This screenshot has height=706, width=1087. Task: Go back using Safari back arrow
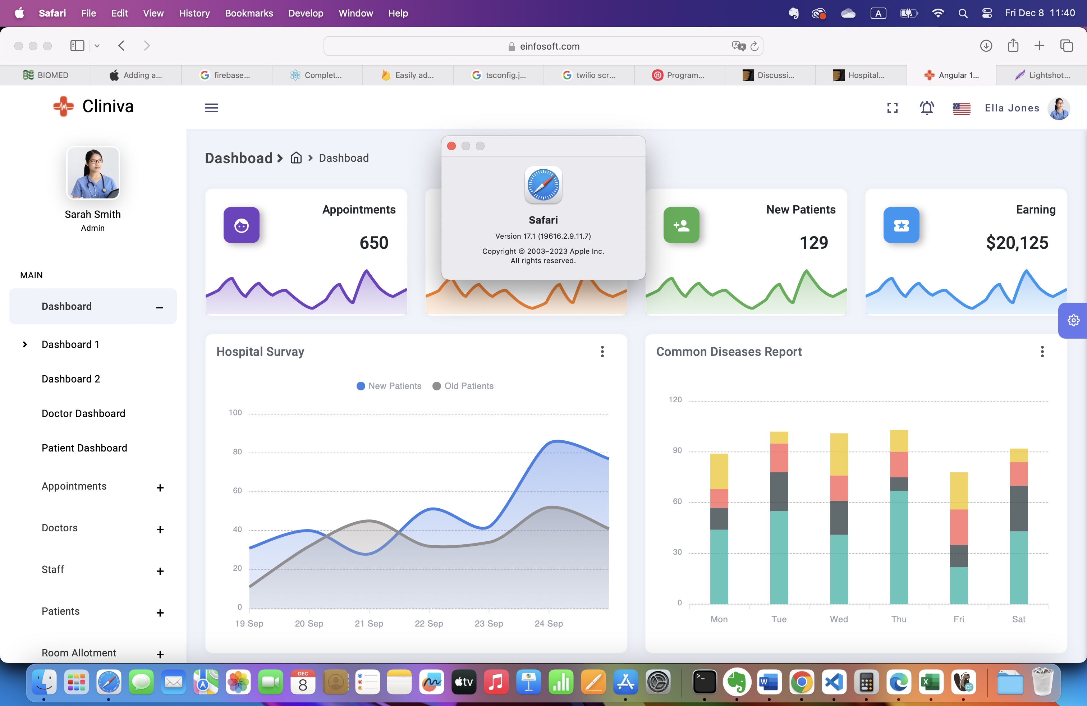121,46
